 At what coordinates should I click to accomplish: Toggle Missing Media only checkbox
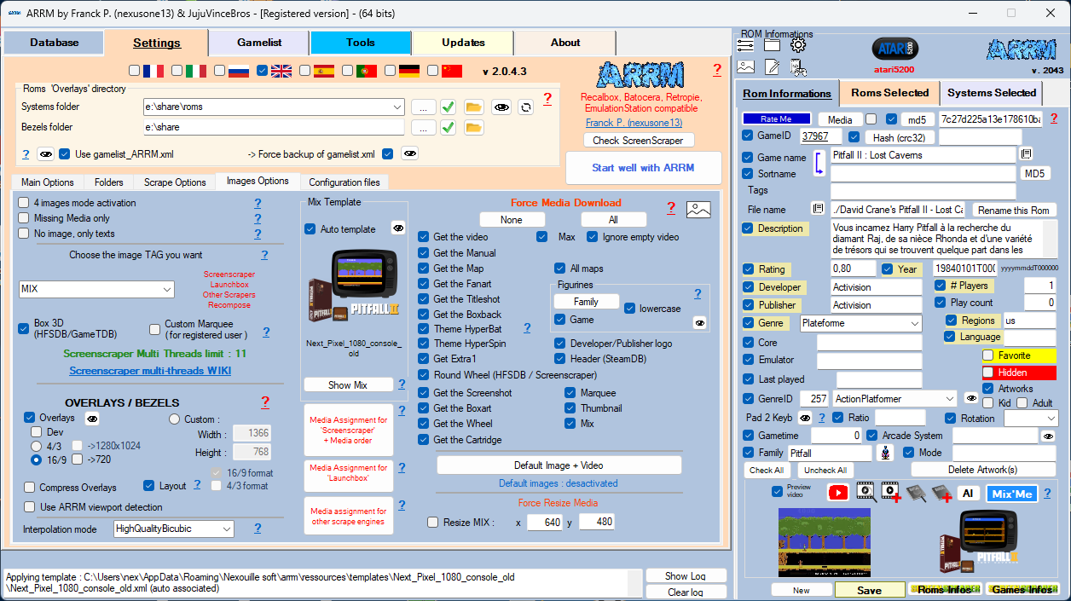25,218
